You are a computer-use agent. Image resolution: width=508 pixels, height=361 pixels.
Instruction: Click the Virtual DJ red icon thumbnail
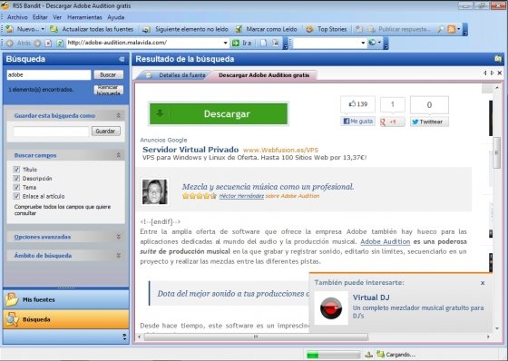tap(331, 308)
